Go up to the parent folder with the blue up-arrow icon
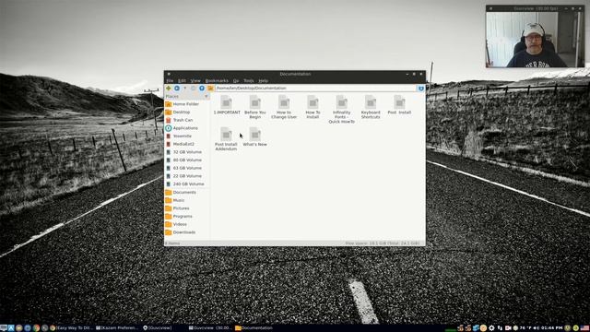 pyautogui.click(x=202, y=89)
